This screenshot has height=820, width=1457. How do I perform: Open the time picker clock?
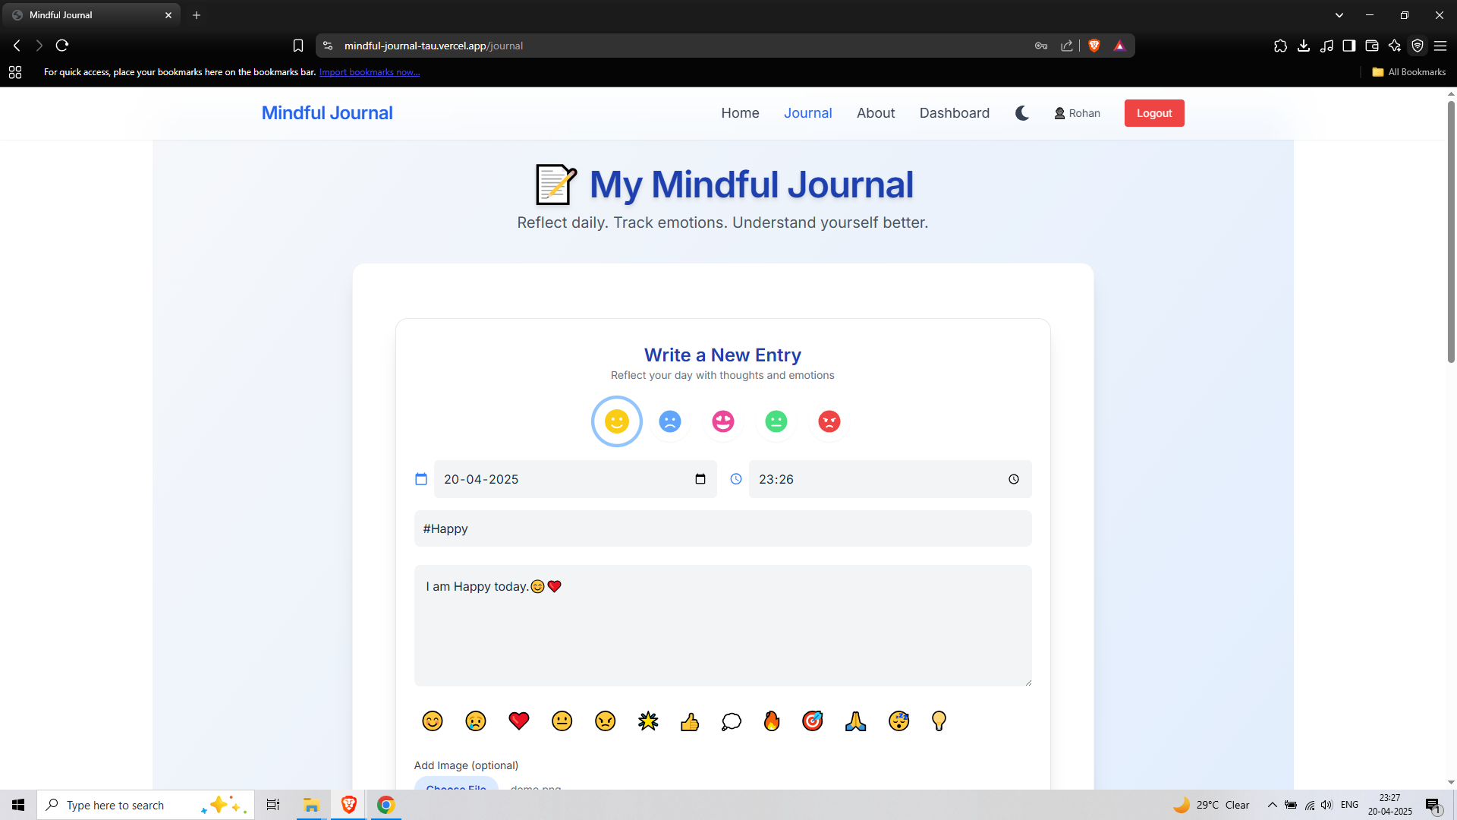(1014, 479)
